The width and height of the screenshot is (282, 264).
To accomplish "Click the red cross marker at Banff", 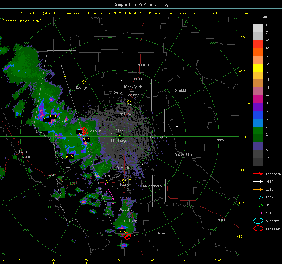I will click(x=45, y=175).
